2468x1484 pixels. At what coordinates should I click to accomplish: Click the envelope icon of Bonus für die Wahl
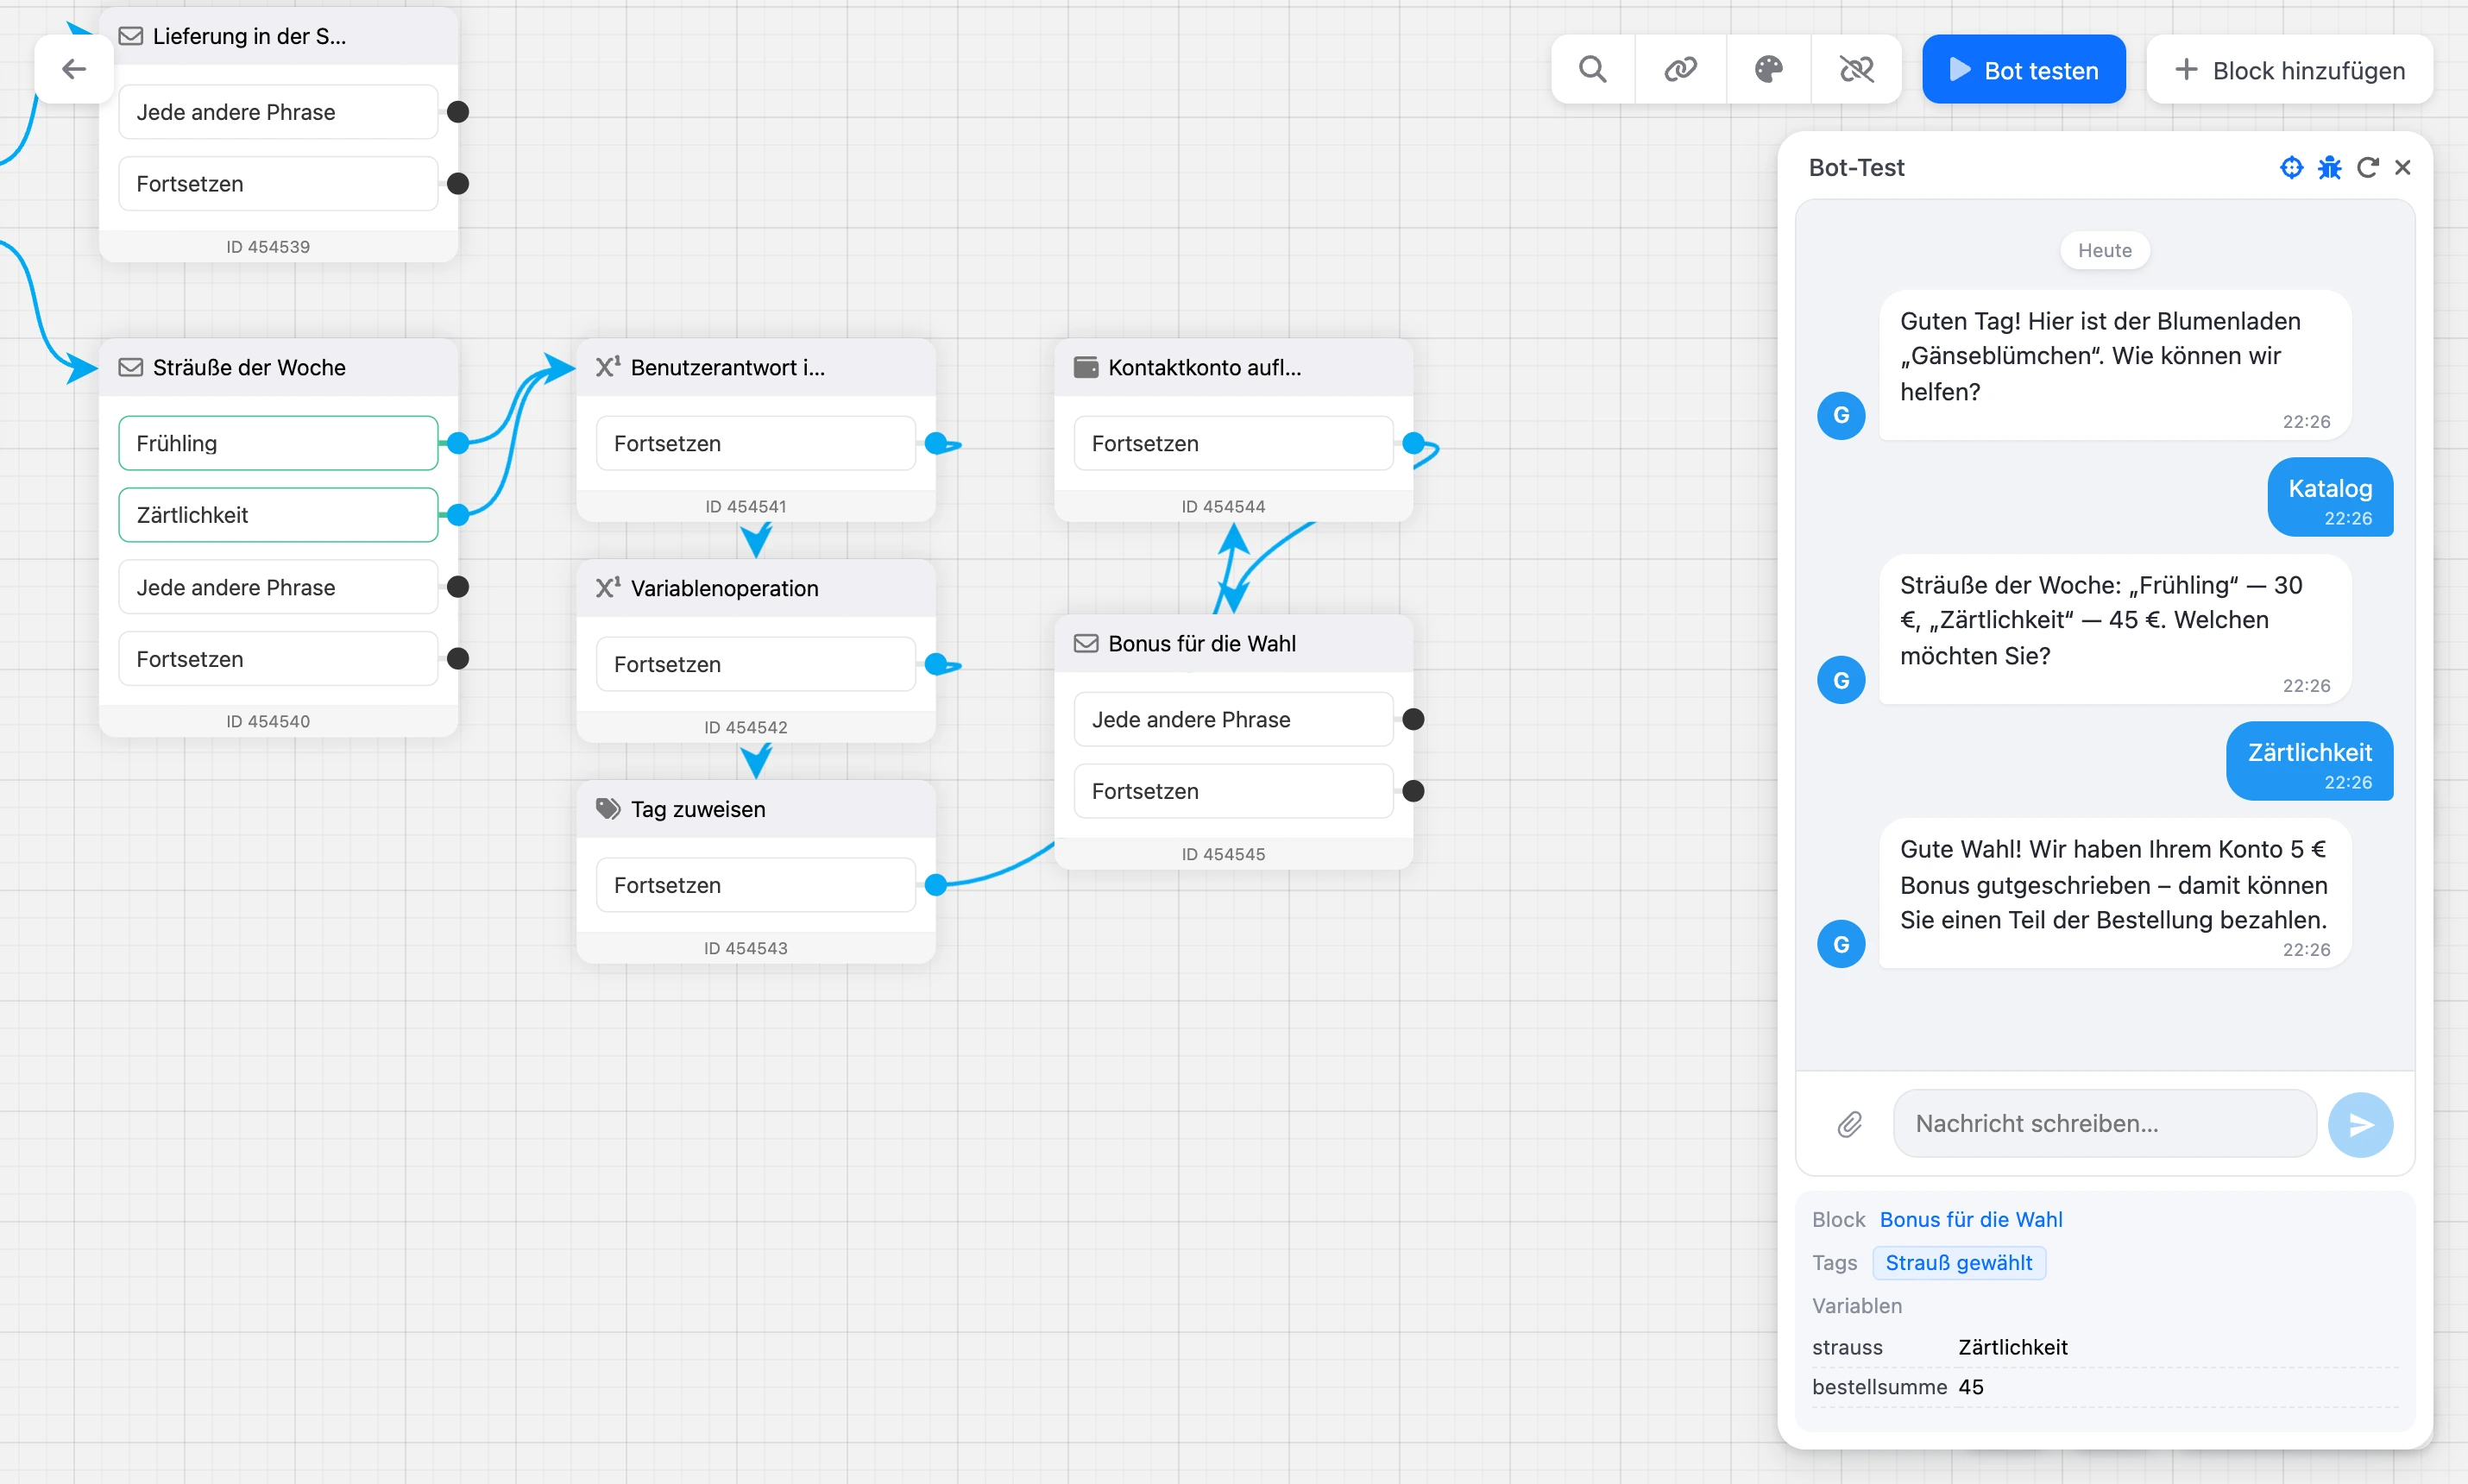pos(1086,643)
